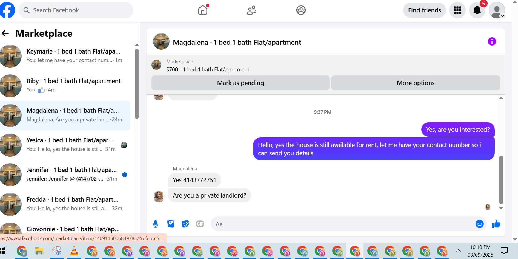
Task: Click the conversation list scrollbar thumb
Action: [x=137, y=84]
